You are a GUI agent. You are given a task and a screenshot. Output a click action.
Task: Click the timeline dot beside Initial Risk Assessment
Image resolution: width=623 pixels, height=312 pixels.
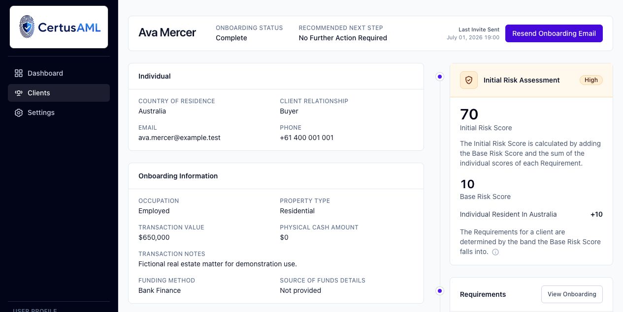tap(440, 77)
